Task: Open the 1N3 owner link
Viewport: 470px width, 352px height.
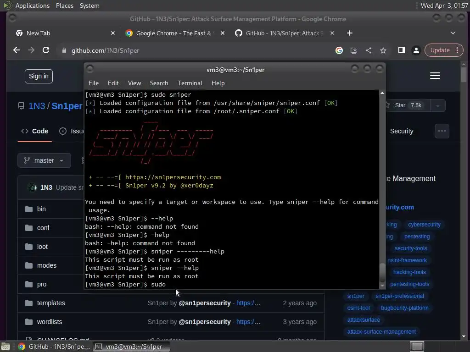Action: point(37,106)
